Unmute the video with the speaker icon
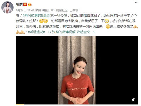 (134, 99)
